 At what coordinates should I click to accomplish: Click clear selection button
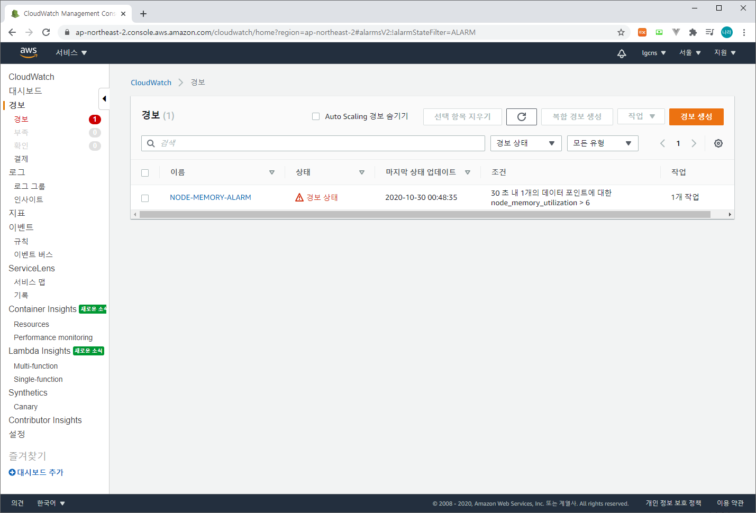pyautogui.click(x=462, y=116)
